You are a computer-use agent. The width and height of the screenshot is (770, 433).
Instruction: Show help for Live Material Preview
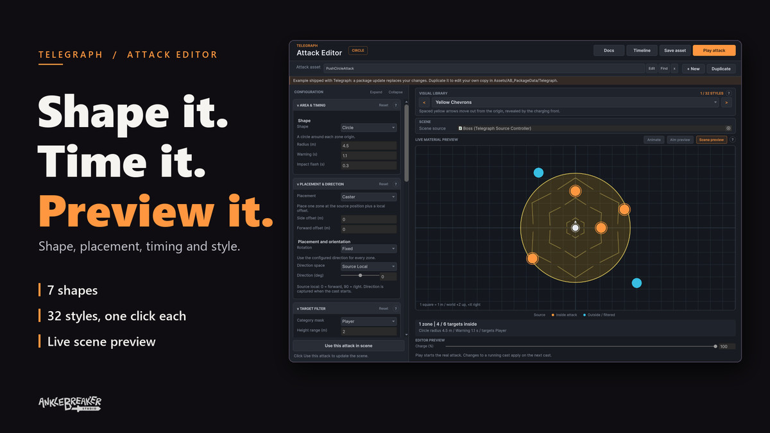(732, 139)
